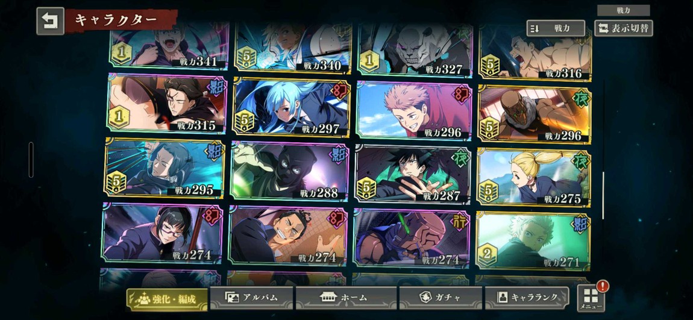Toggle display mode with 表示切替
This screenshot has height=320, width=693.
coord(623,28)
